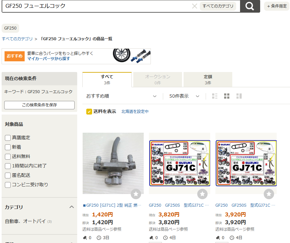The image size is (290, 243).
Task: Open the 3,920円 GJ71C product thumbnail
Action: click(x=246, y=163)
